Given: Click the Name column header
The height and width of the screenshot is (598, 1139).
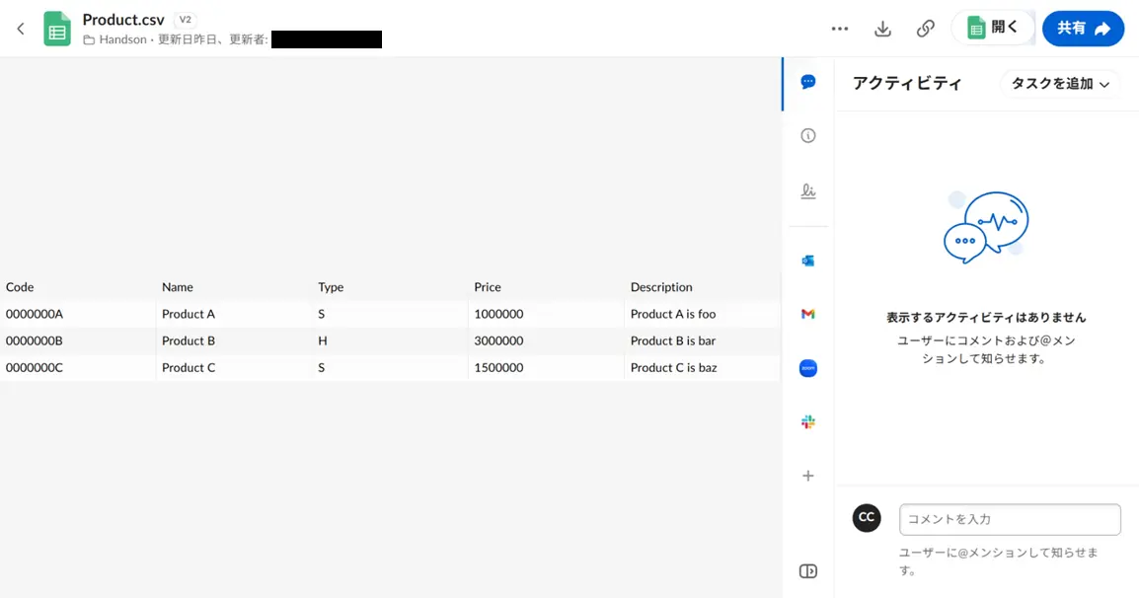Looking at the screenshot, I should point(234,287).
